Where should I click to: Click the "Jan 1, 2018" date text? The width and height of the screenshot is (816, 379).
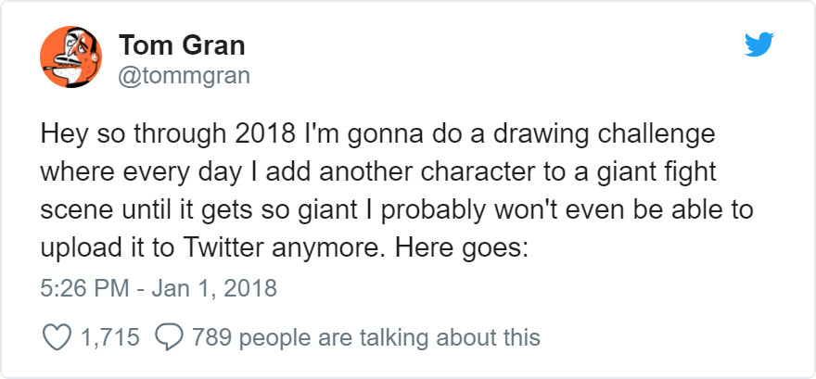[x=214, y=288]
